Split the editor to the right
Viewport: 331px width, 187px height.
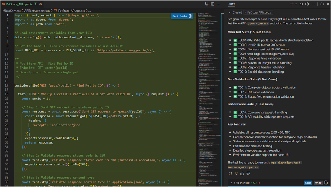(x=213, y=4)
